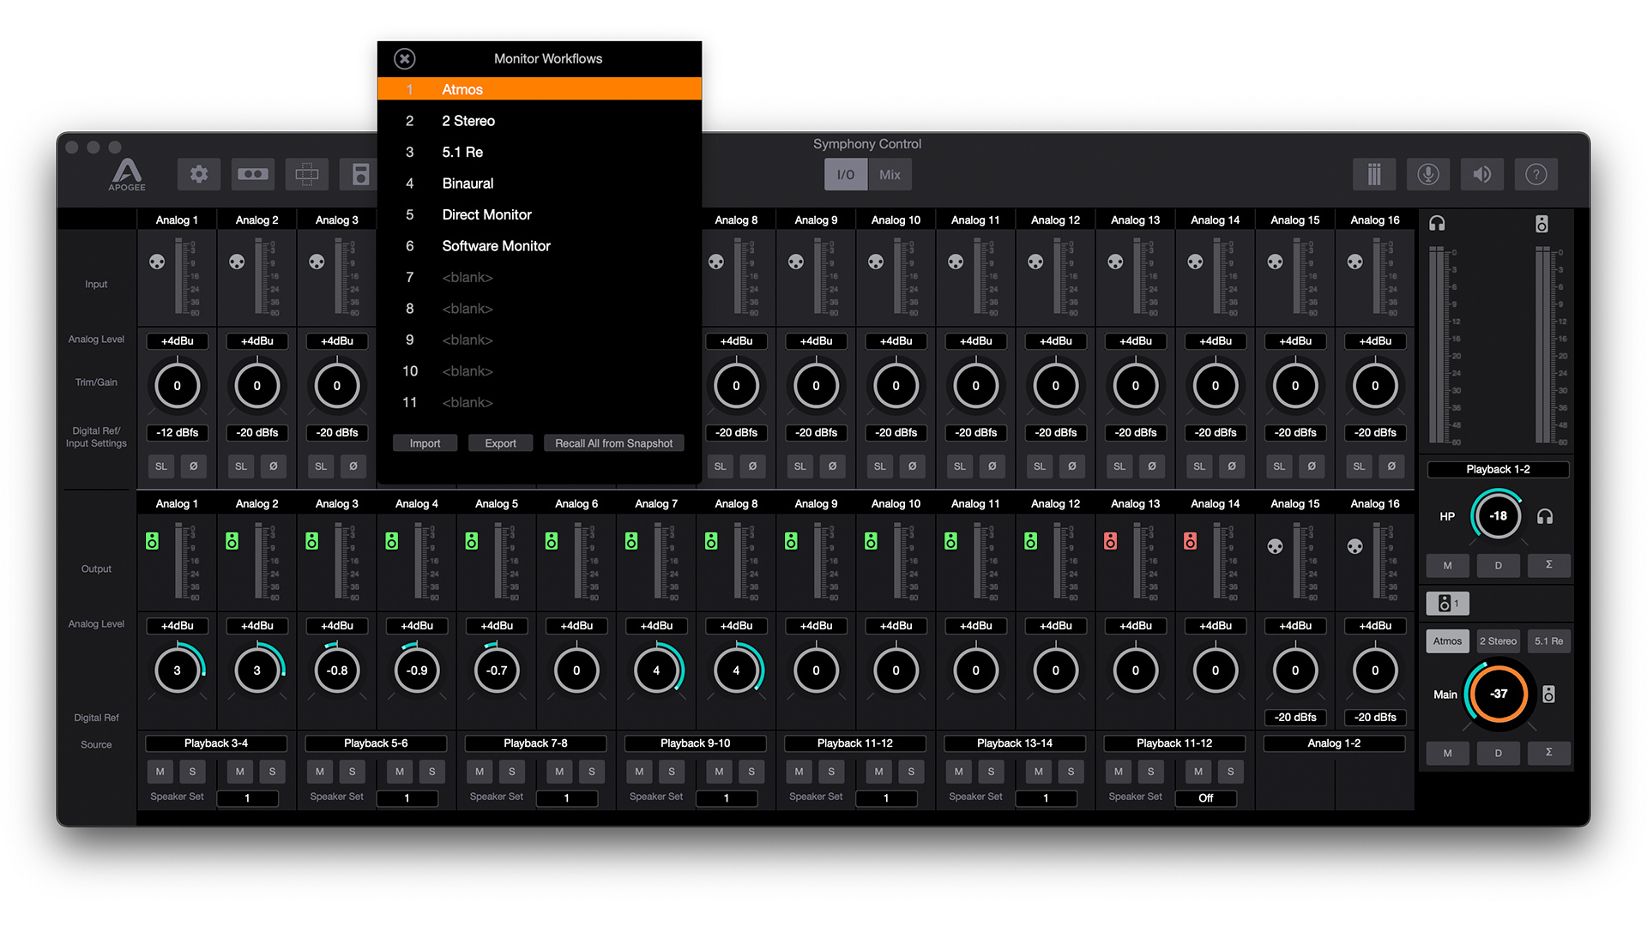Open Help via the question mark icon
1647x926 pixels.
[x=1535, y=174]
